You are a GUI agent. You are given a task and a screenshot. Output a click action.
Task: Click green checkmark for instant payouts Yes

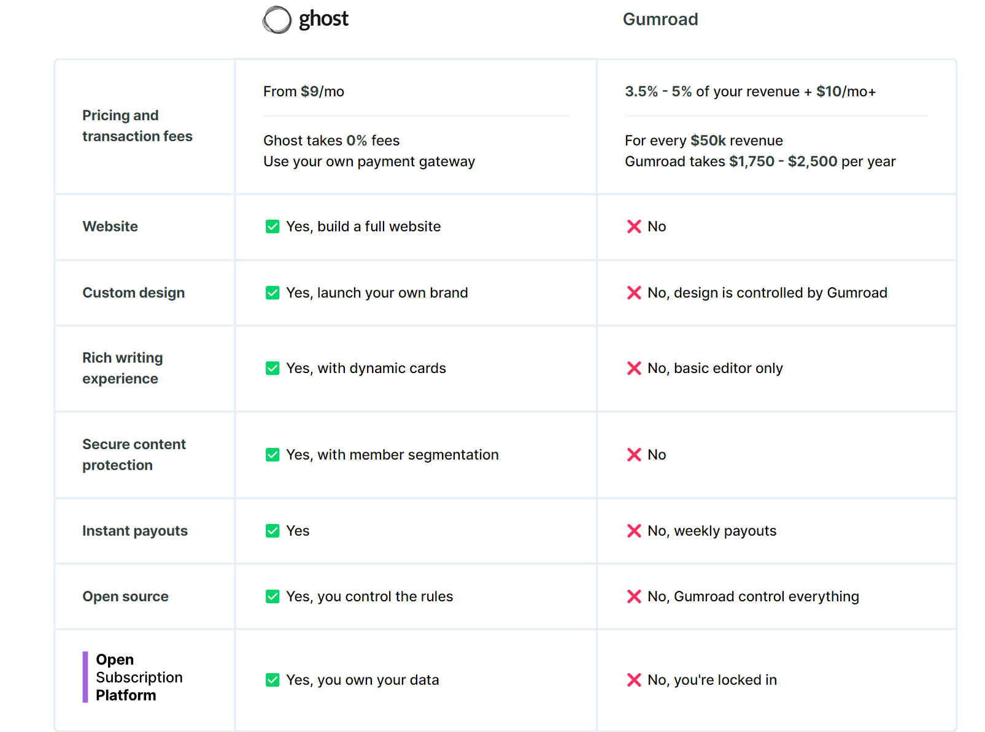pyautogui.click(x=272, y=531)
